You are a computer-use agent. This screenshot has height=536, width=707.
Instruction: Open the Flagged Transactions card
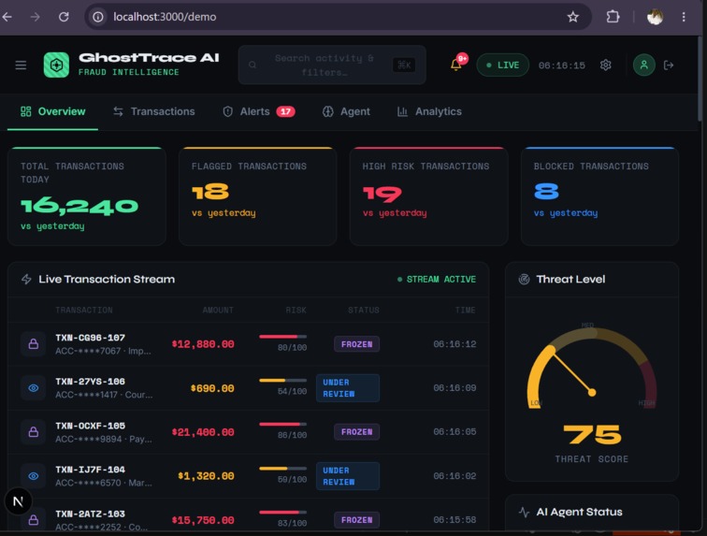click(x=258, y=196)
